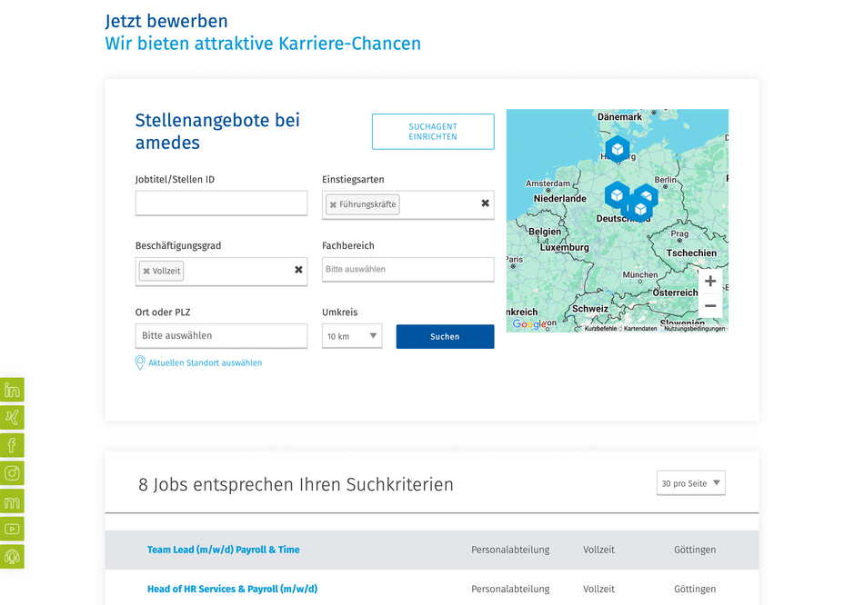Open the Facebook social sidebar icon

(12, 445)
